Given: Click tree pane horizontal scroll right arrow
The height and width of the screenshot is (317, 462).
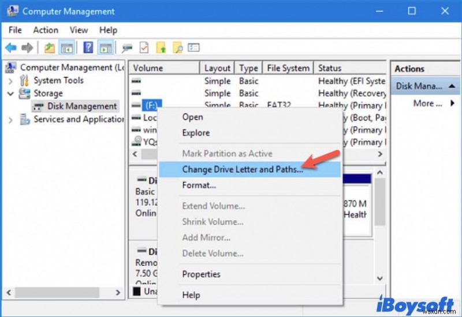Looking at the screenshot, I should [118, 293].
